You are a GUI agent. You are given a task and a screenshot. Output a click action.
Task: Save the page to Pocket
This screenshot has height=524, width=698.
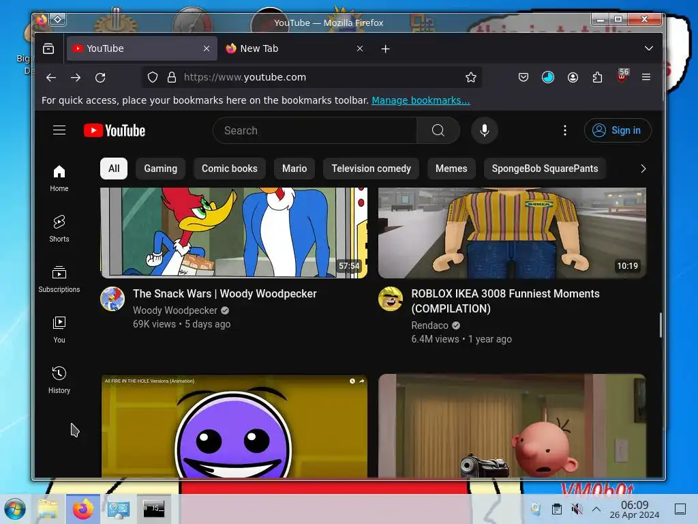point(523,77)
